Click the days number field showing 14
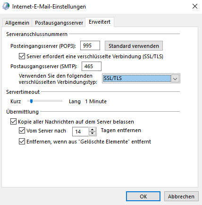202x205 pixels. click(81, 132)
